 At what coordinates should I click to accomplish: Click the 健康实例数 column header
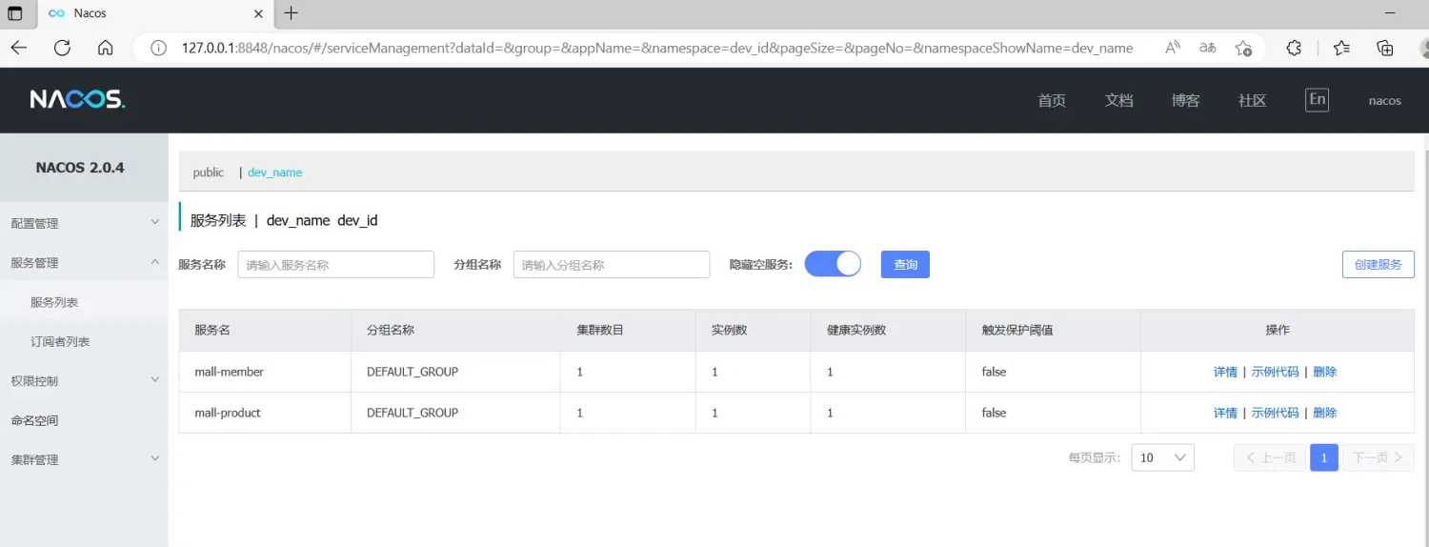pos(888,330)
